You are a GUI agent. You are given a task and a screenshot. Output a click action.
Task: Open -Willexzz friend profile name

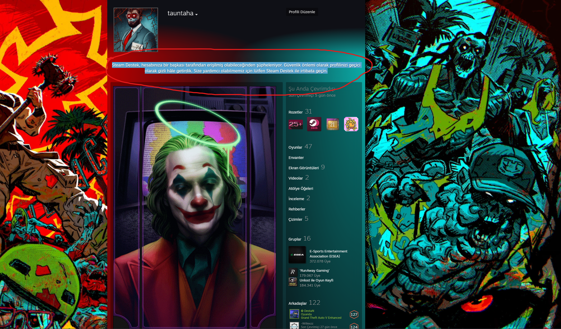click(x=307, y=323)
